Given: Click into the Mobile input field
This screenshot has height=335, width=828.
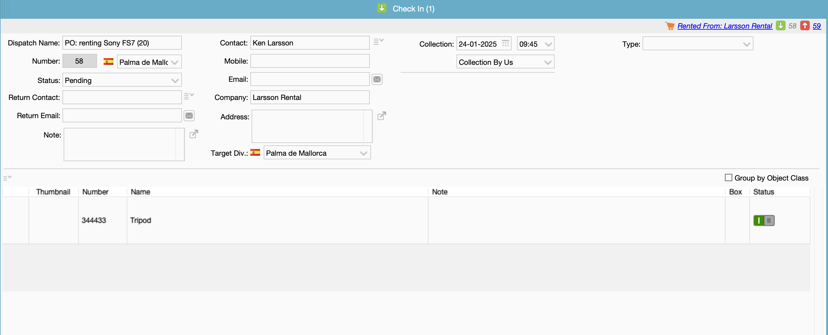Looking at the screenshot, I should tap(309, 61).
